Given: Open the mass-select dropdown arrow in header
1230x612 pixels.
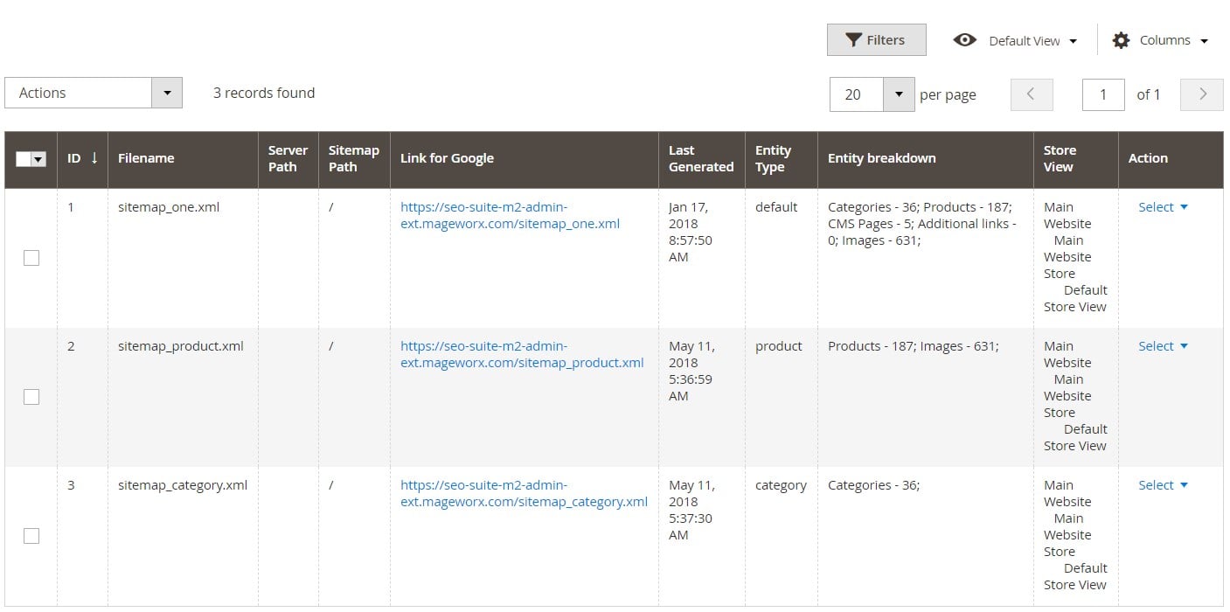Looking at the screenshot, I should click(x=38, y=159).
